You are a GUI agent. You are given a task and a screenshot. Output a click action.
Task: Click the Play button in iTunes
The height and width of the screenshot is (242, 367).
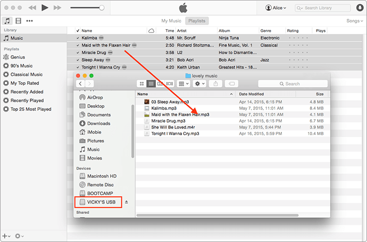pyautogui.click(x=45, y=8)
